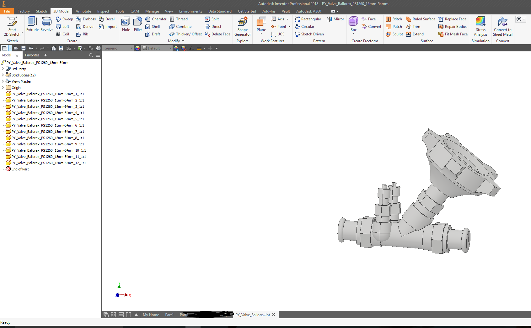Image resolution: width=531 pixels, height=328 pixels.
Task: Close the Model browser tab
Action: click(x=17, y=55)
